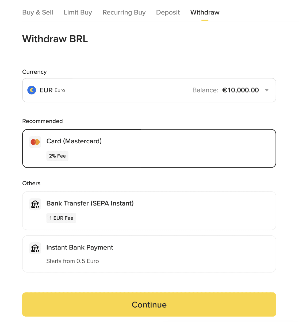299x322 pixels.
Task: Click the Starts from 0.5 Euro text
Action: 73,261
